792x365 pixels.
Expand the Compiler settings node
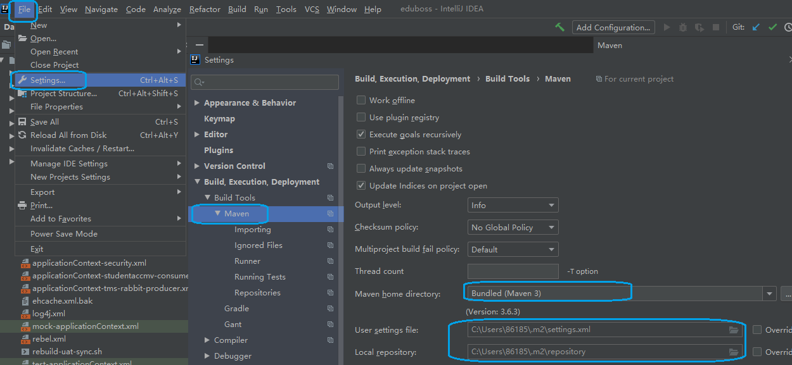(207, 340)
